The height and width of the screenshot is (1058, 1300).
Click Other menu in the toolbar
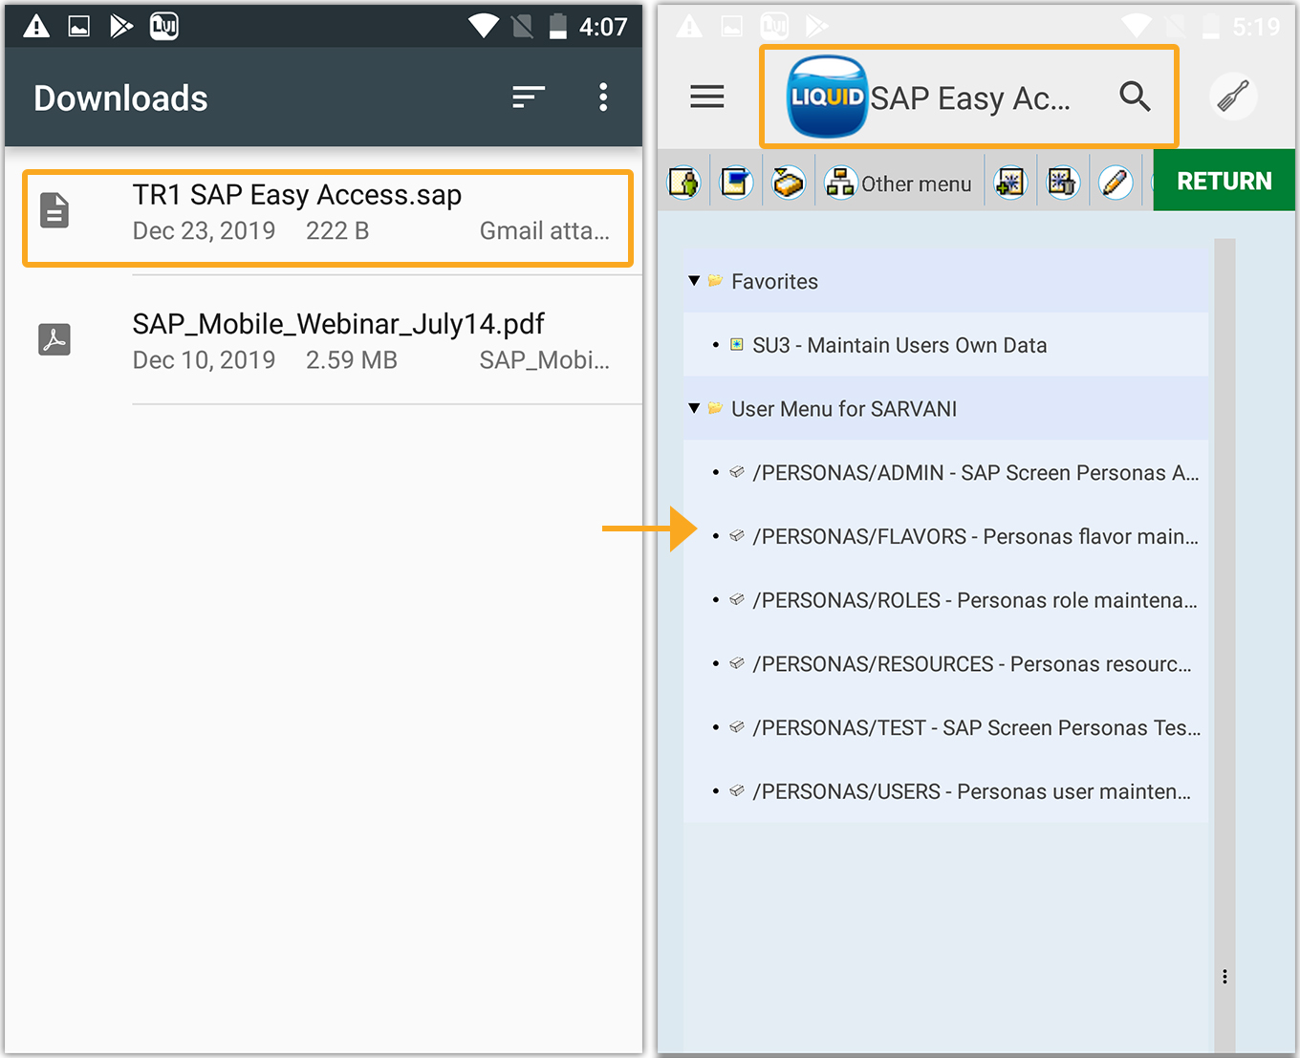click(899, 183)
